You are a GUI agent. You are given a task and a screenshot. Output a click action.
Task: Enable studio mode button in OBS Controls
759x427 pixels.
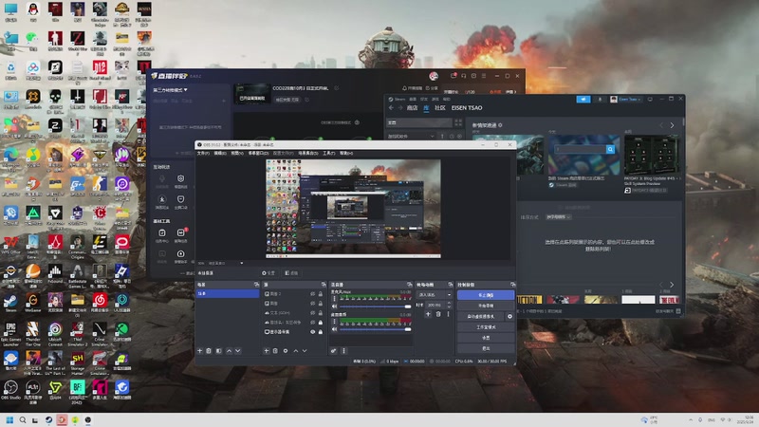pyautogui.click(x=486, y=326)
